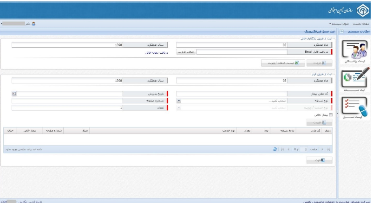Click the تاریخ نسخه column header
Image resolution: width=373 pixels, height=203 pixels.
click(x=283, y=131)
